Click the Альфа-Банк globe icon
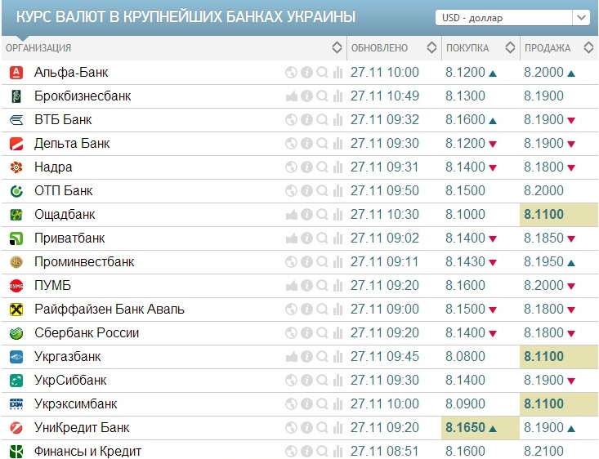Screen dimensions: 599x459 pyautogui.click(x=291, y=72)
